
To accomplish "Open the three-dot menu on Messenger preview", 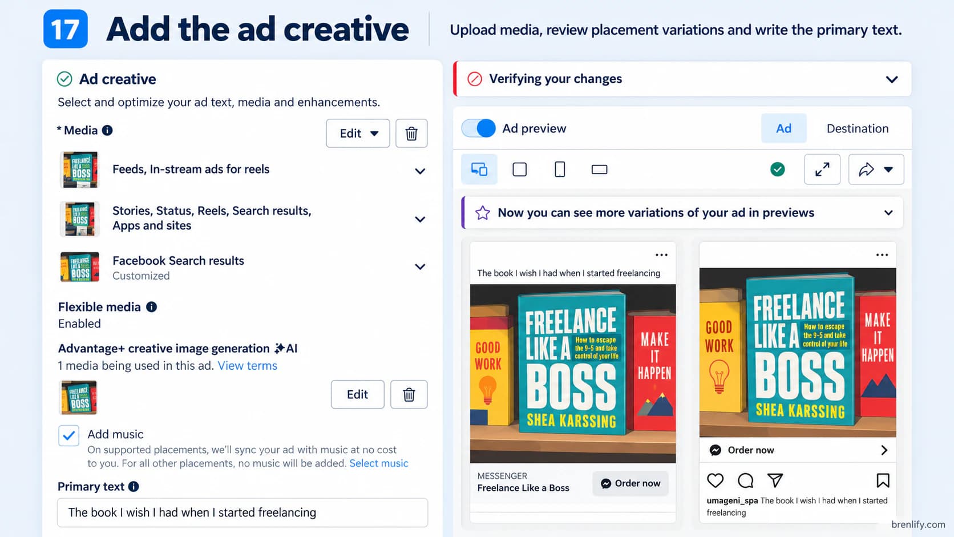I will click(661, 255).
